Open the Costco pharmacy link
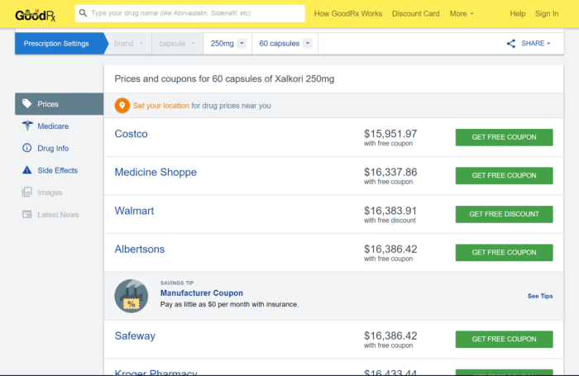 (131, 134)
